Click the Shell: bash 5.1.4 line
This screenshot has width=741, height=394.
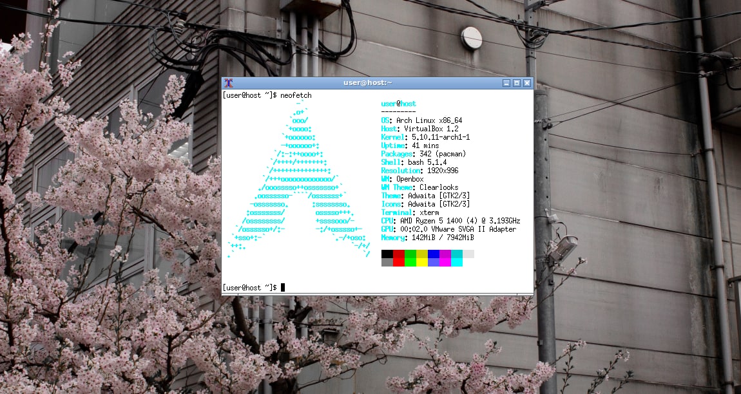click(414, 162)
